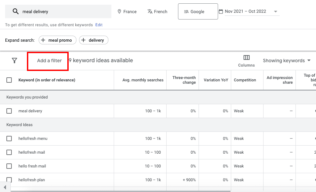Click the Keywords you provided section header
This screenshot has width=316, height=192.
[27, 97]
